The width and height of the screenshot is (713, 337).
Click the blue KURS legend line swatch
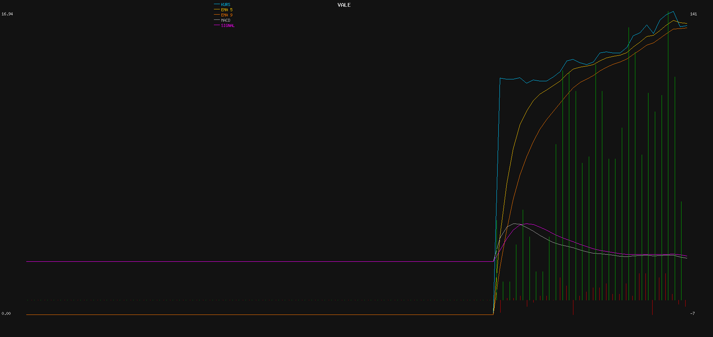tap(217, 4)
